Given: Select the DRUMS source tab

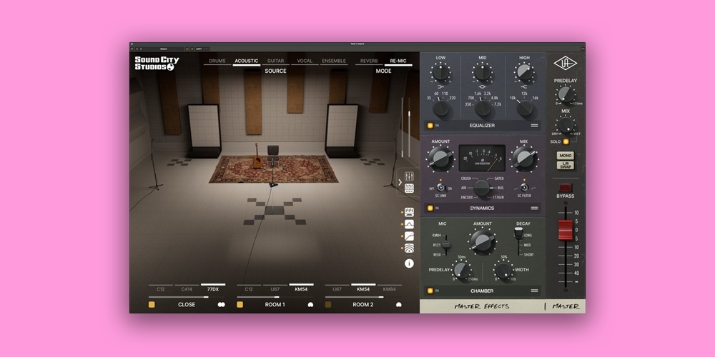Looking at the screenshot, I should [217, 61].
